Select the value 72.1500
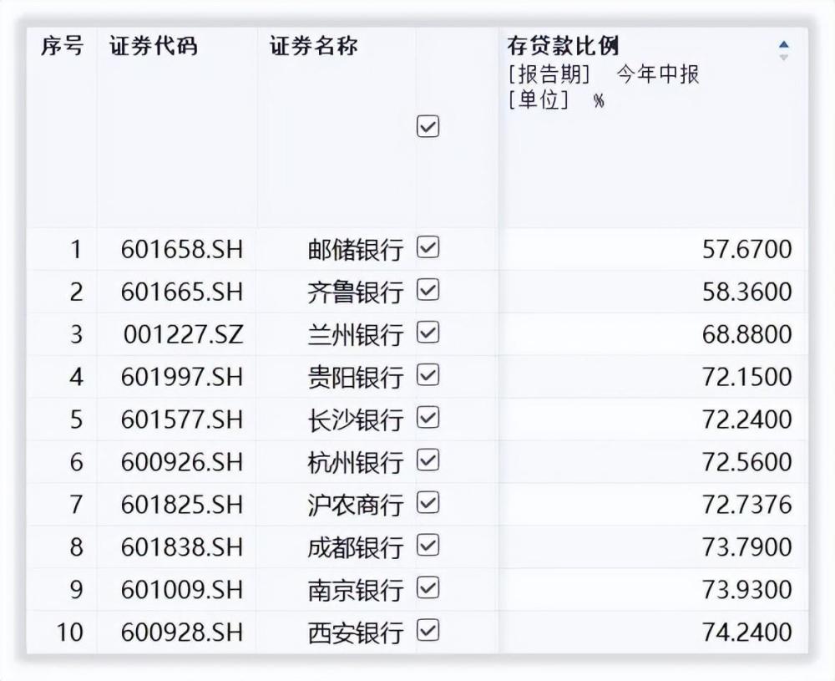The height and width of the screenshot is (681, 835). tap(747, 378)
